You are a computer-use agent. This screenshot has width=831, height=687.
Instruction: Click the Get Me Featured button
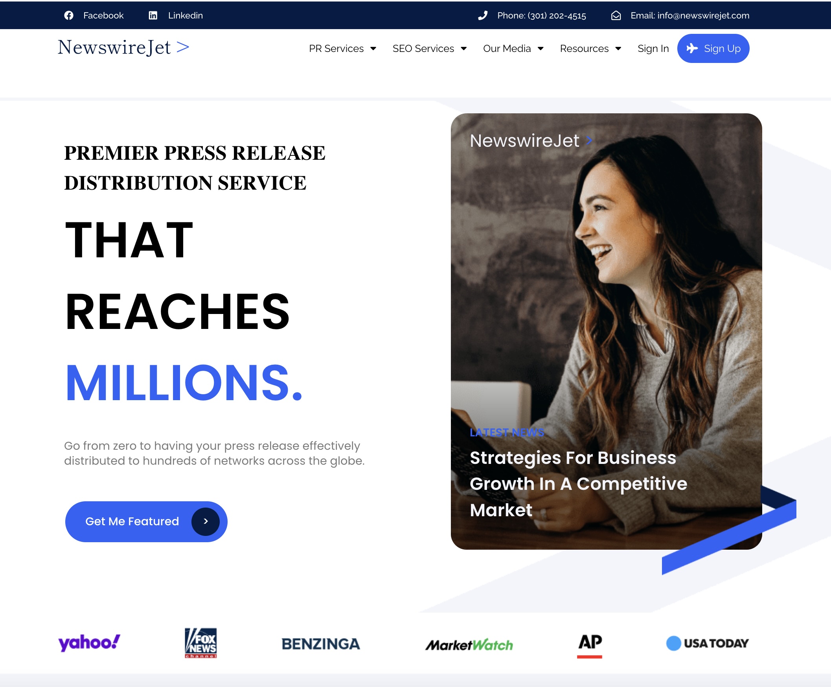click(x=146, y=522)
